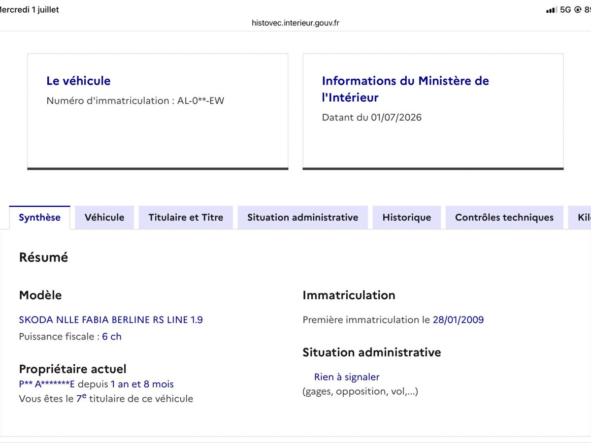Click the 6 ch fiscal power value

[112, 337]
